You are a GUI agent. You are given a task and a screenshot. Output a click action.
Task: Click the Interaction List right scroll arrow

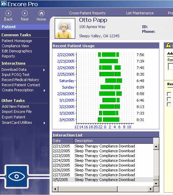point(151,189)
